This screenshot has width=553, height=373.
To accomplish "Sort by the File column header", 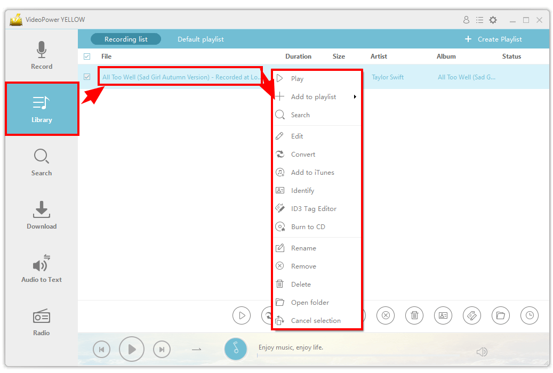I will coord(106,56).
